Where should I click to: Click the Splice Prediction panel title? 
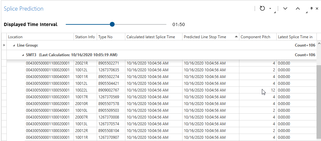pyautogui.click(x=23, y=9)
